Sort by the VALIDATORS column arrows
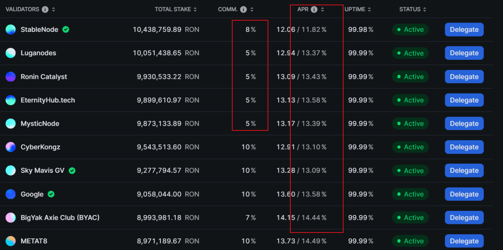Viewport: 503px width, 250px height. 54,9
